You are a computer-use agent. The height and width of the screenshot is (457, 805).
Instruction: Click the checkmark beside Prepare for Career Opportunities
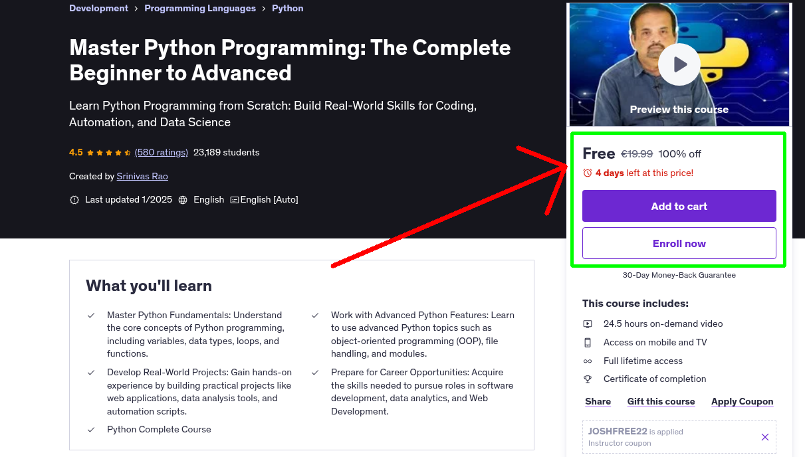pos(315,373)
